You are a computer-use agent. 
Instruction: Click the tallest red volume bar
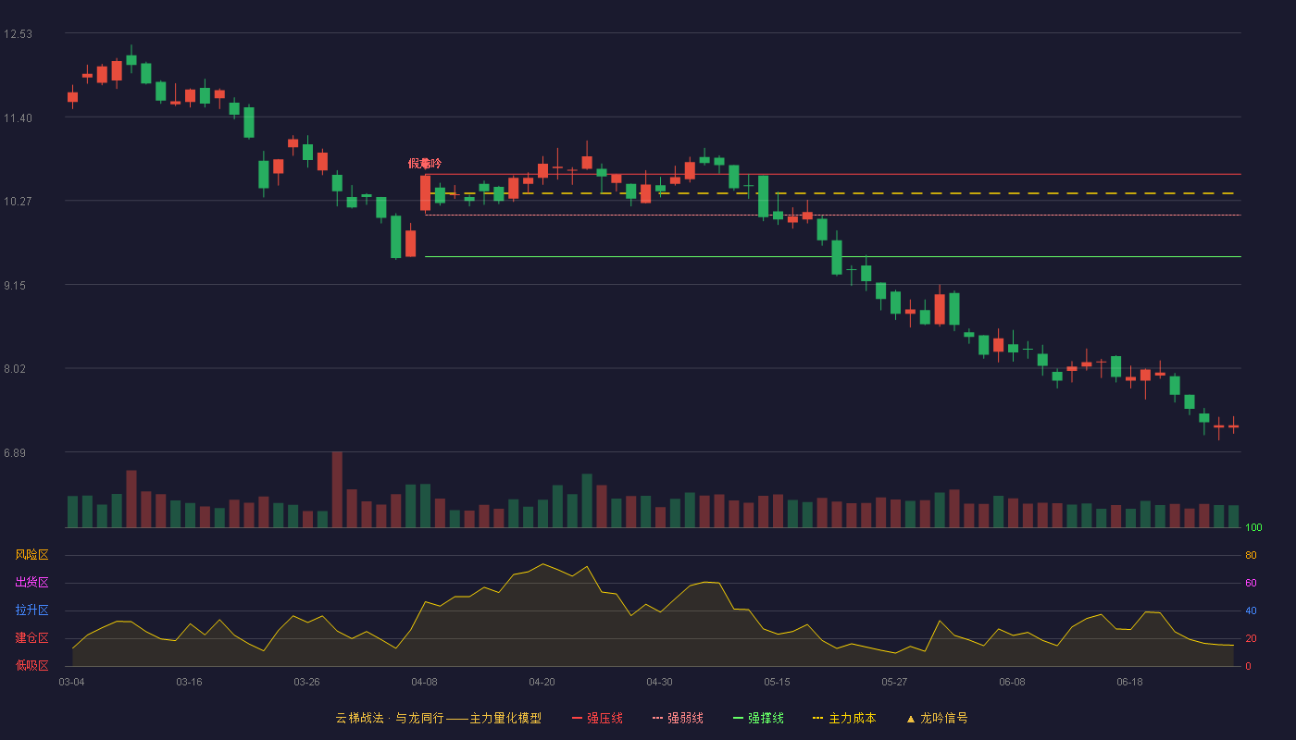point(337,489)
